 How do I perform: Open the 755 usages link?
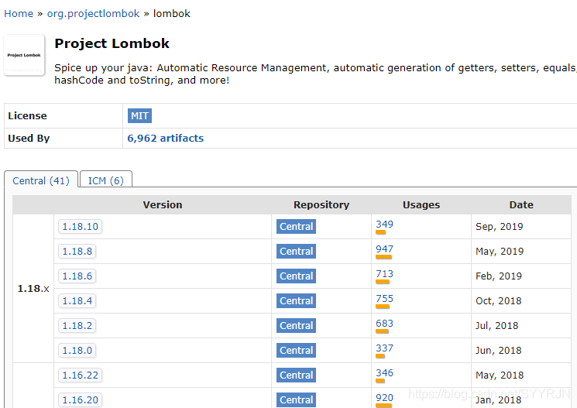click(x=384, y=298)
